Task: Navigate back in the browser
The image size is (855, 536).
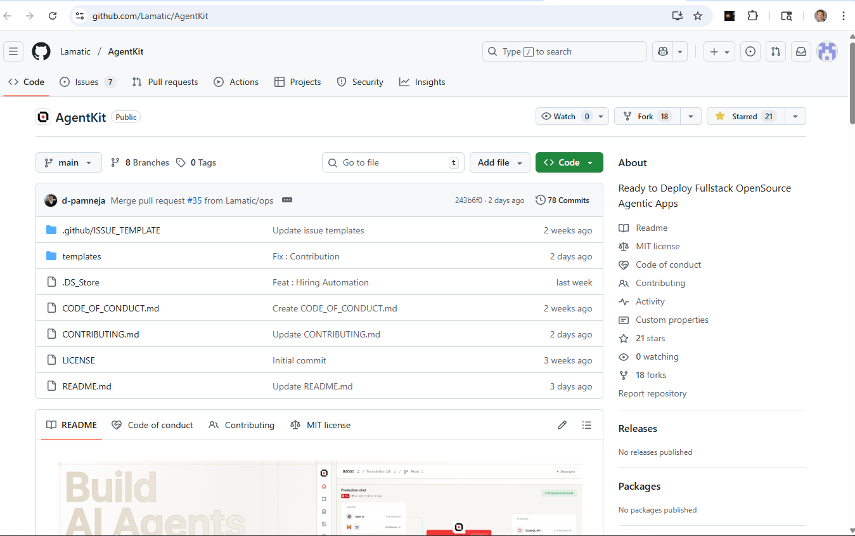Action: tap(8, 16)
